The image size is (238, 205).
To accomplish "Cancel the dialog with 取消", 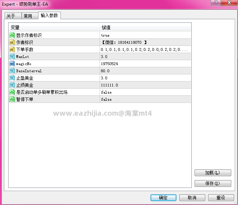I will [x=192, y=198].
